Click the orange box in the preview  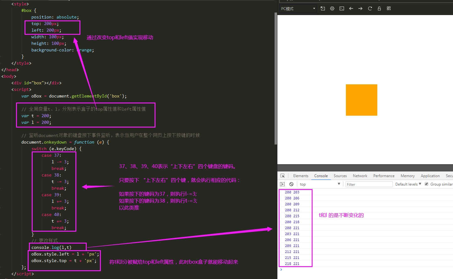click(362, 100)
